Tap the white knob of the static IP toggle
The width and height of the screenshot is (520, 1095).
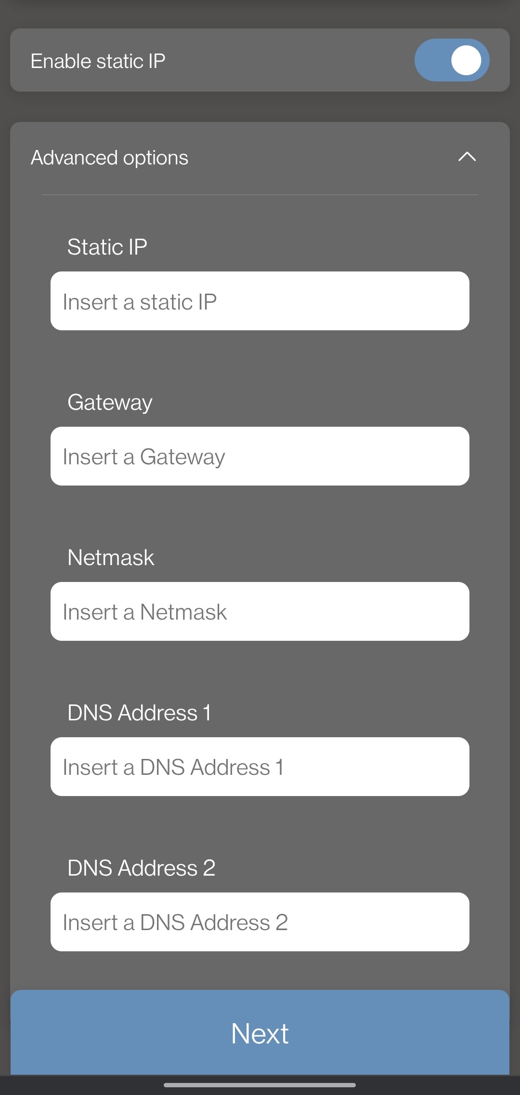[466, 60]
